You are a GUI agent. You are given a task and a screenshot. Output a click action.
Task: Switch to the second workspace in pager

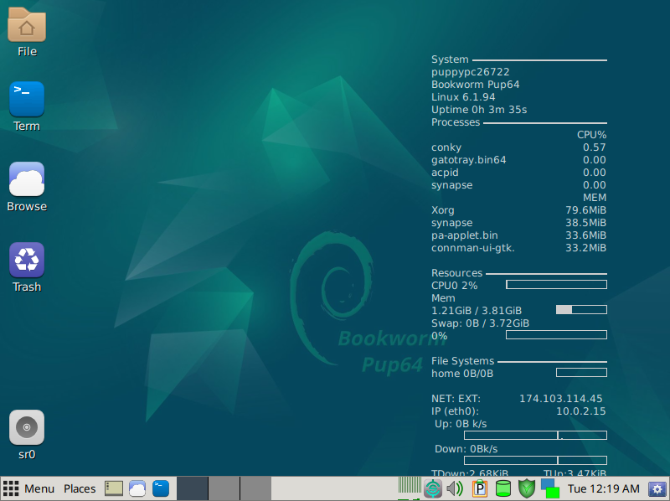(224, 488)
